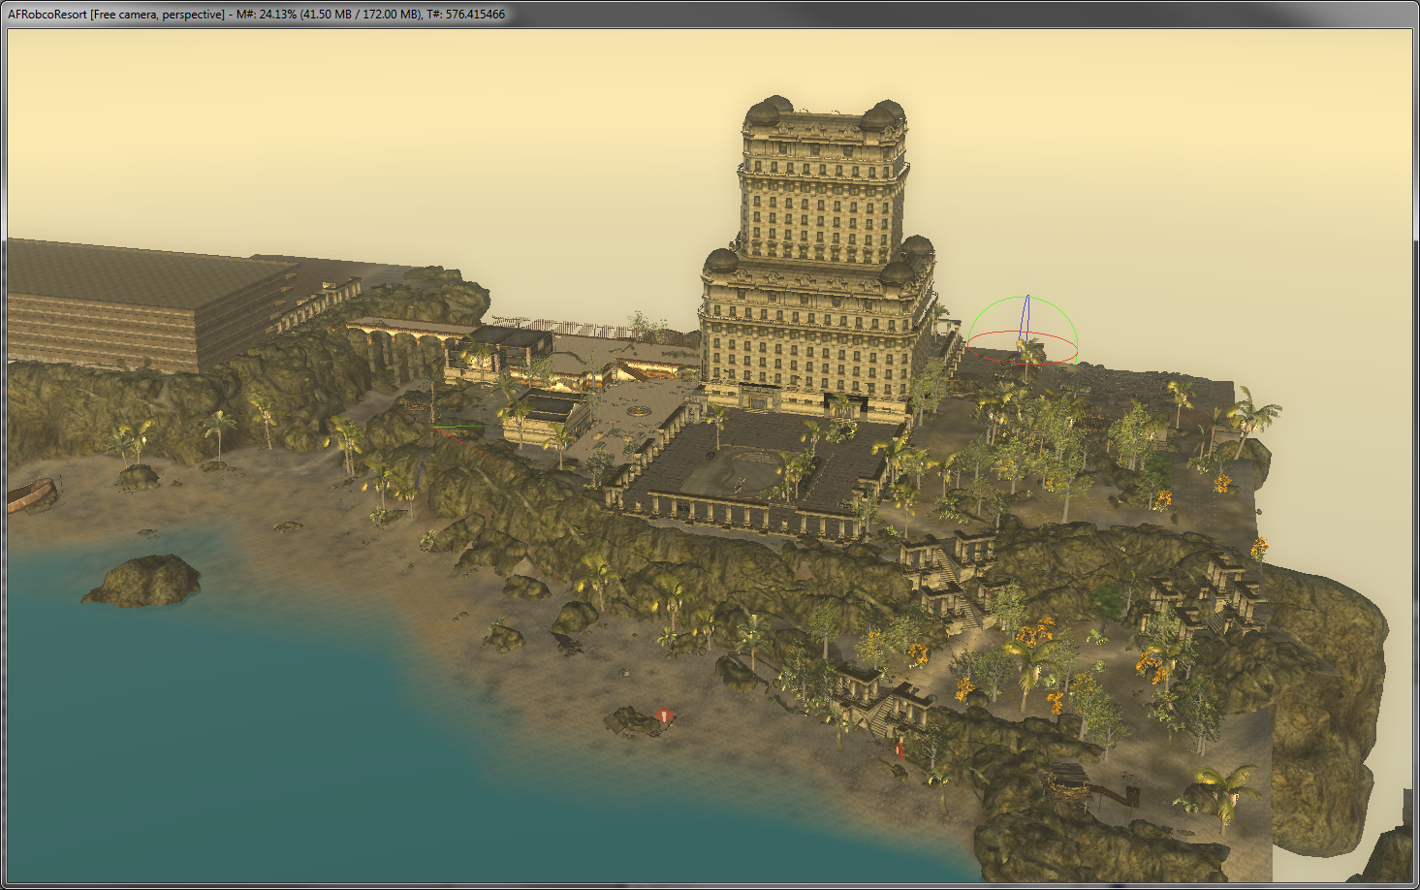Click the AFRobcoResort title bar text
Screen dimensions: 1420x890
click(256, 15)
